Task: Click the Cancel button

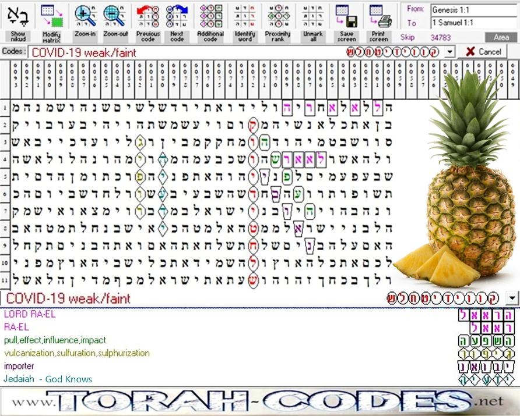Action: tap(483, 52)
